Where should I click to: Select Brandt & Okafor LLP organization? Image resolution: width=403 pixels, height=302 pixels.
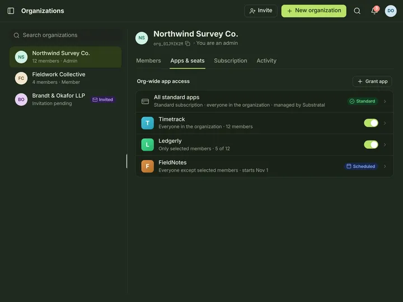(x=65, y=100)
